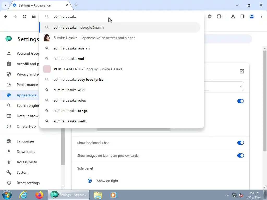Image resolution: width=267 pixels, height=200 pixels.
Task: Click the Settings logo icon
Action: click(x=9, y=39)
